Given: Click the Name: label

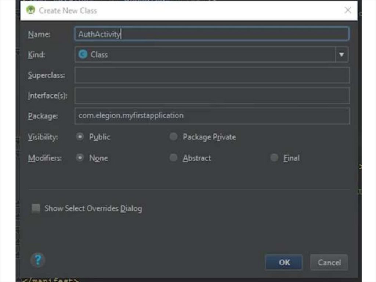Looking at the screenshot, I should pyautogui.click(x=39, y=34).
